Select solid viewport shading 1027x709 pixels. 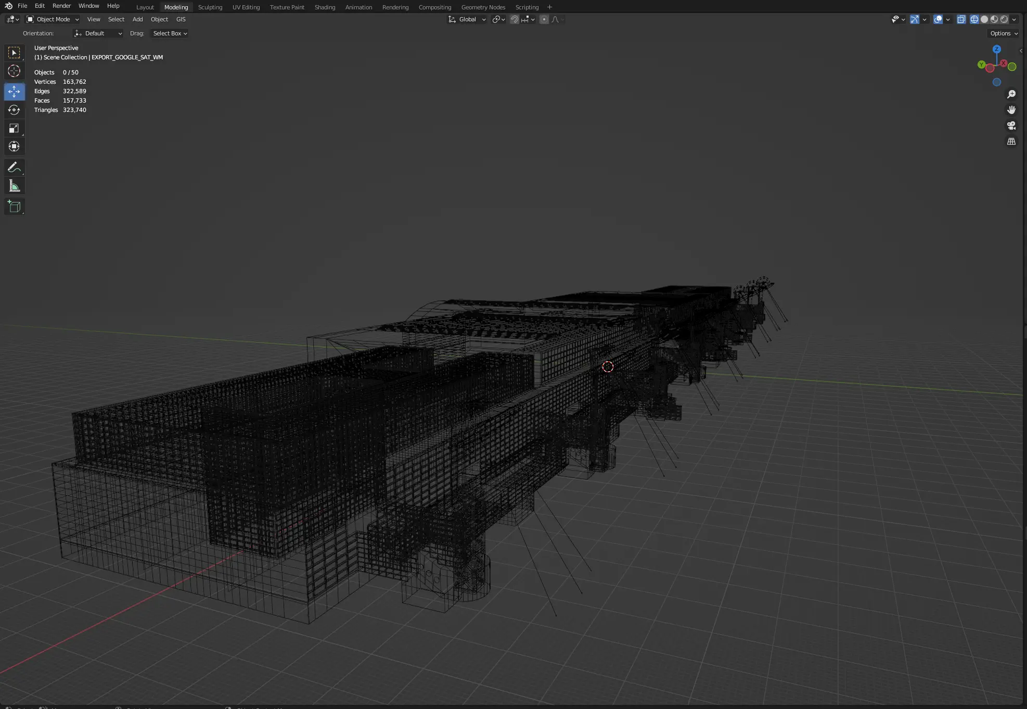pos(984,19)
